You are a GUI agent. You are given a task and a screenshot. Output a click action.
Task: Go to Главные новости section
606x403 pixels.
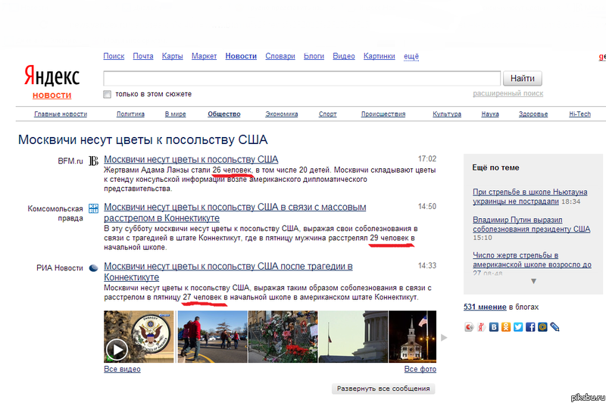click(61, 114)
